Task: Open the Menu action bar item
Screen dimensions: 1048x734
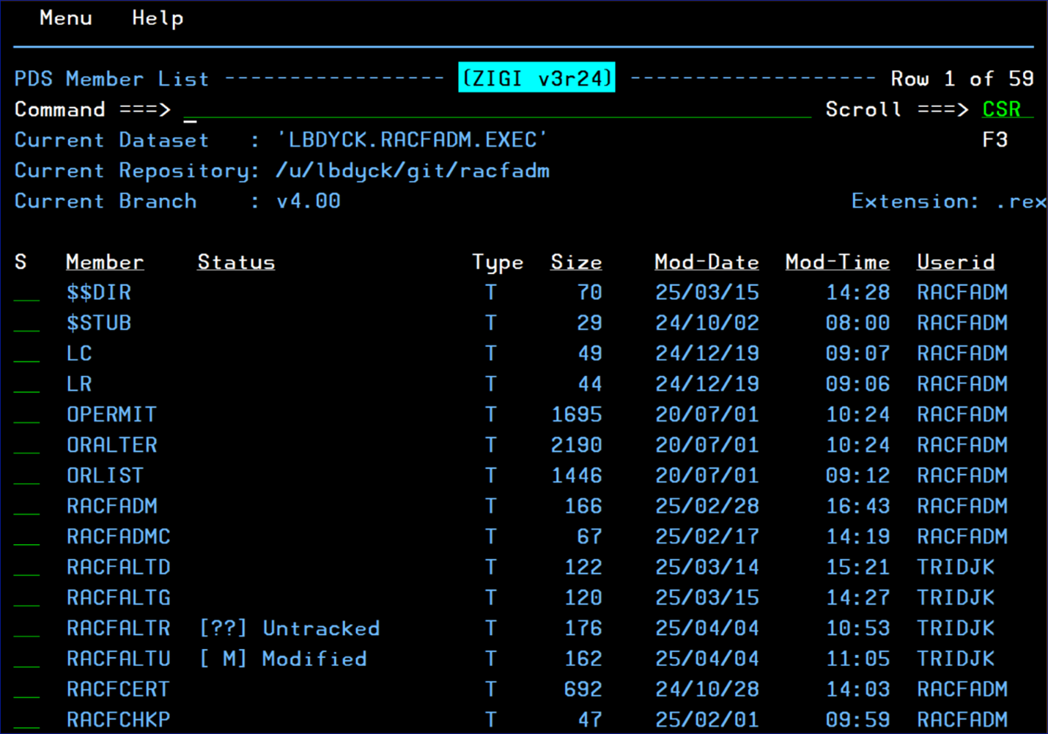Action: (64, 18)
